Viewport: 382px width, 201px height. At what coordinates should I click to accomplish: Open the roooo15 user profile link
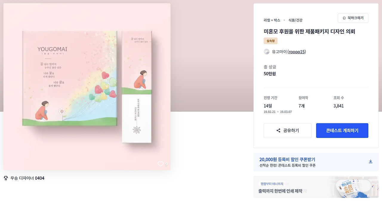point(297,52)
